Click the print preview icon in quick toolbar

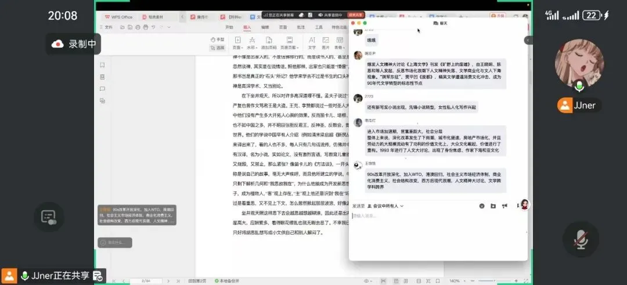[x=146, y=27]
